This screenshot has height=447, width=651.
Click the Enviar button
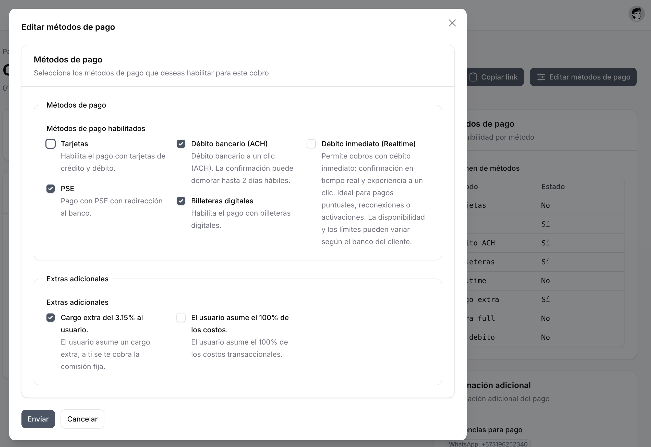[38, 419]
